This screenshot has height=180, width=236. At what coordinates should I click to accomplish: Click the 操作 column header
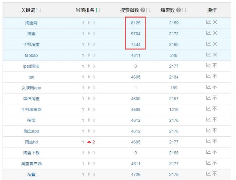(212, 10)
